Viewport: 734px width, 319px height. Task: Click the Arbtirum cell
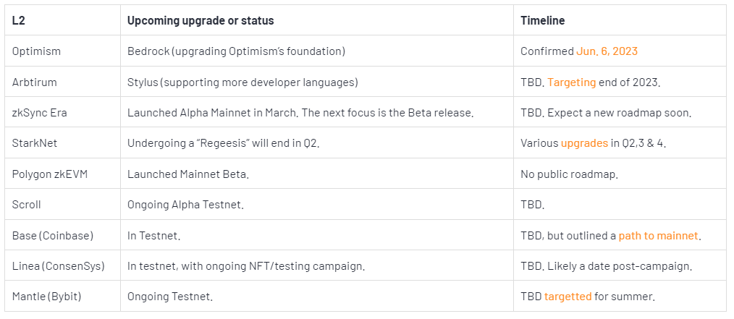(x=63, y=82)
